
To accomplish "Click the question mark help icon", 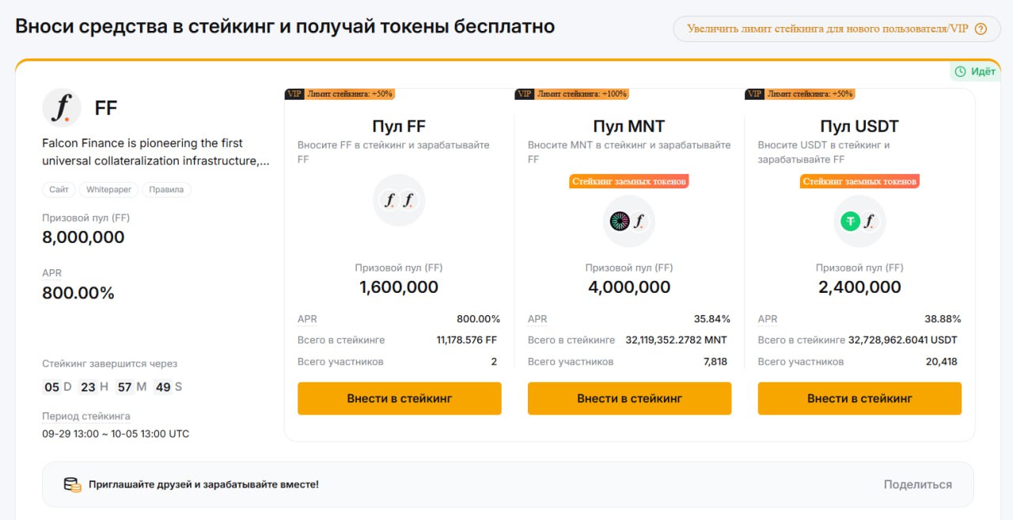I will click(981, 29).
